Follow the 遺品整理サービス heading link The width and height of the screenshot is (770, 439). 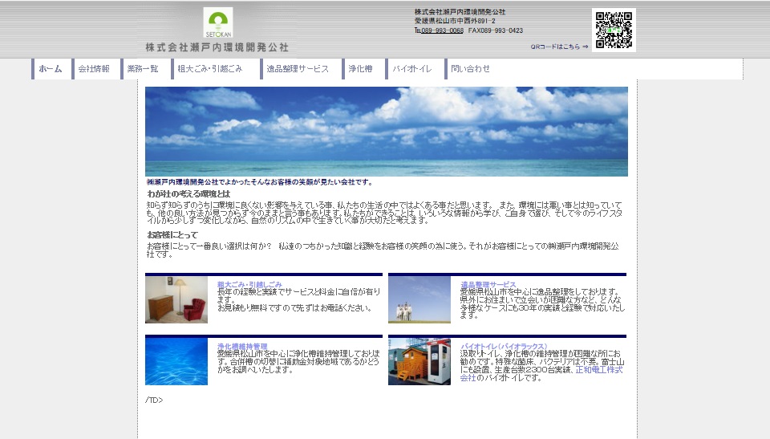point(488,285)
